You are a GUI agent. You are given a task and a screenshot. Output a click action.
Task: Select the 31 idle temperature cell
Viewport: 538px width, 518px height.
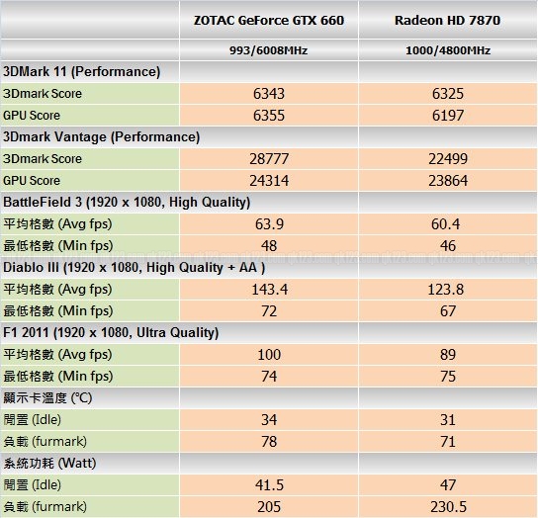[x=448, y=419]
